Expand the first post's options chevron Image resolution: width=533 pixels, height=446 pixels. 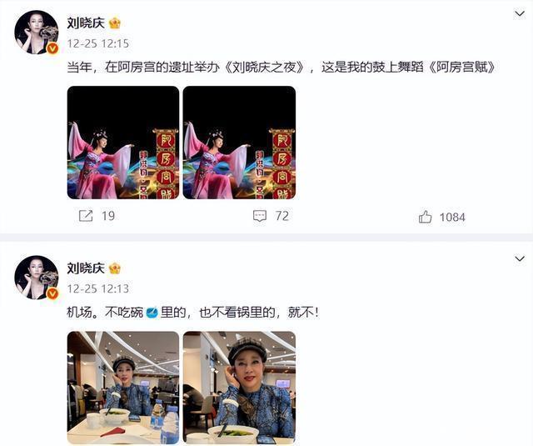click(520, 14)
